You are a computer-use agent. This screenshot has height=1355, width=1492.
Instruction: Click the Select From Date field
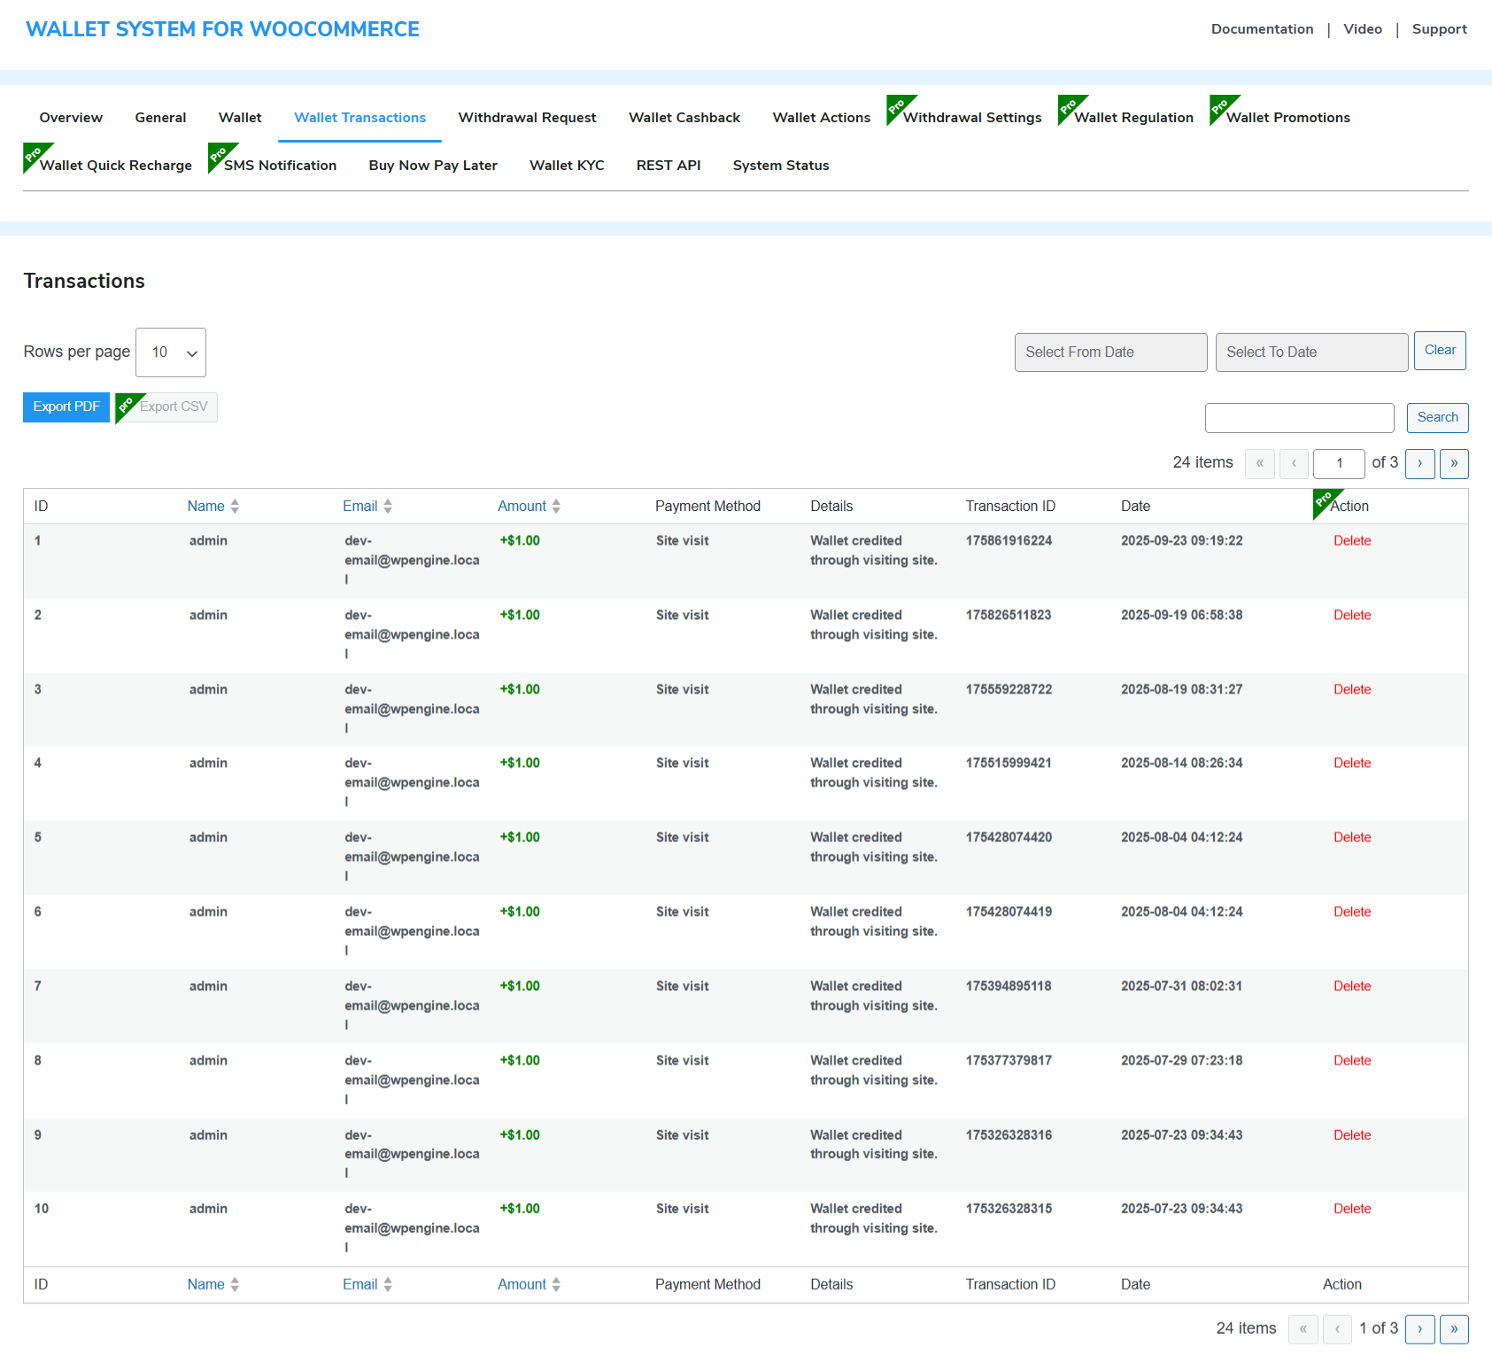(x=1110, y=352)
